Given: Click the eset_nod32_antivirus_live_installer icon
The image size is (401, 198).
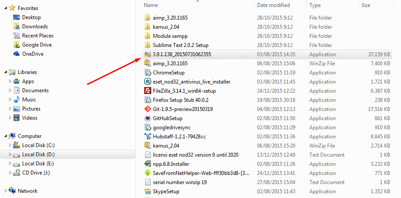Looking at the screenshot, I should pos(147,82).
